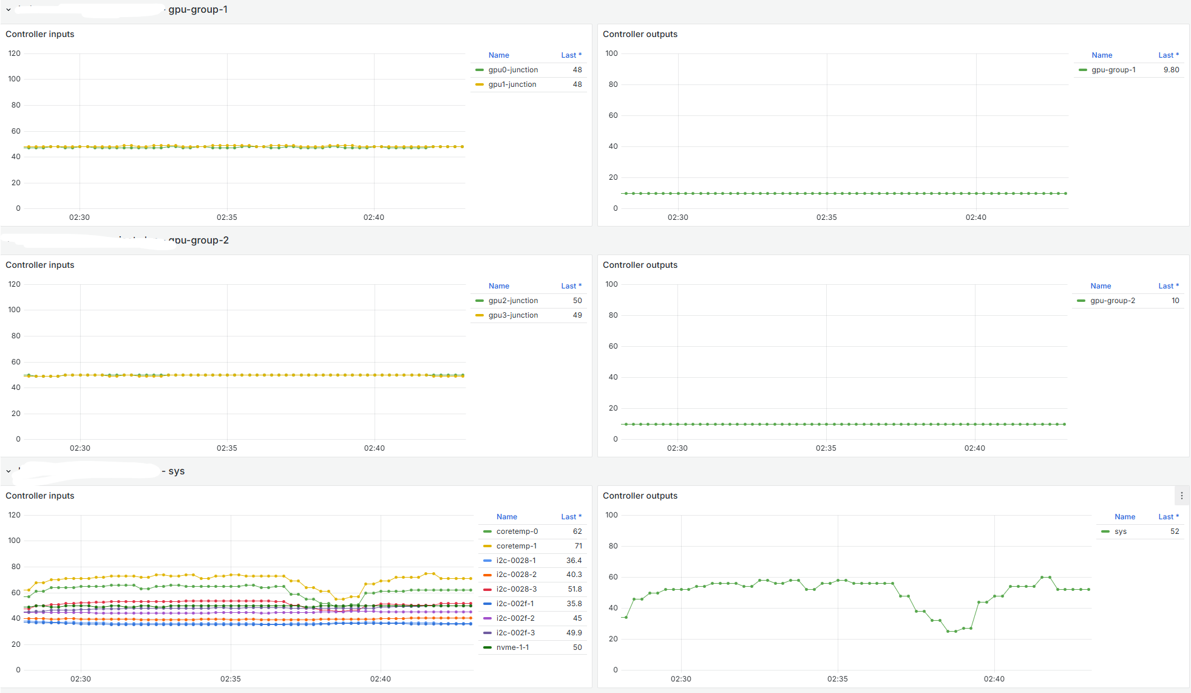This screenshot has height=693, width=1191.
Task: Sort sys outputs legend by Last
Action: 1169,517
